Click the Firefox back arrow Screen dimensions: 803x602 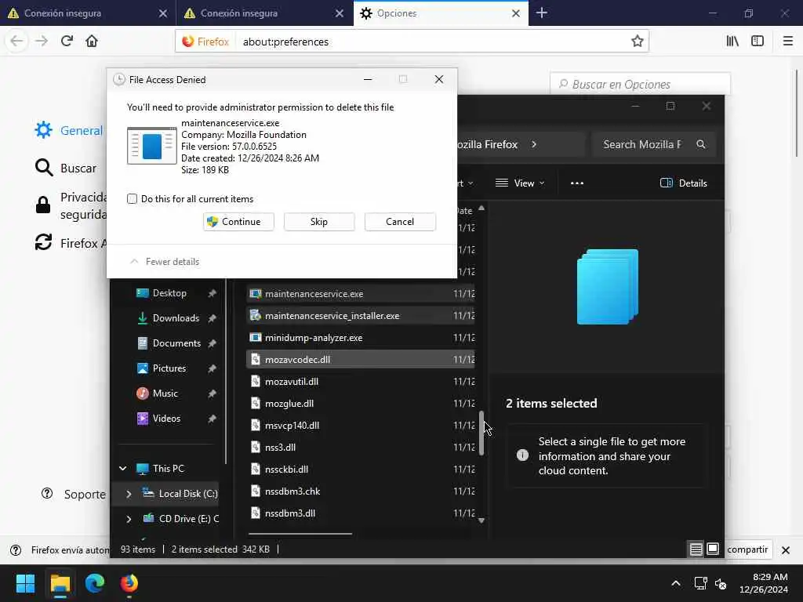pos(17,41)
